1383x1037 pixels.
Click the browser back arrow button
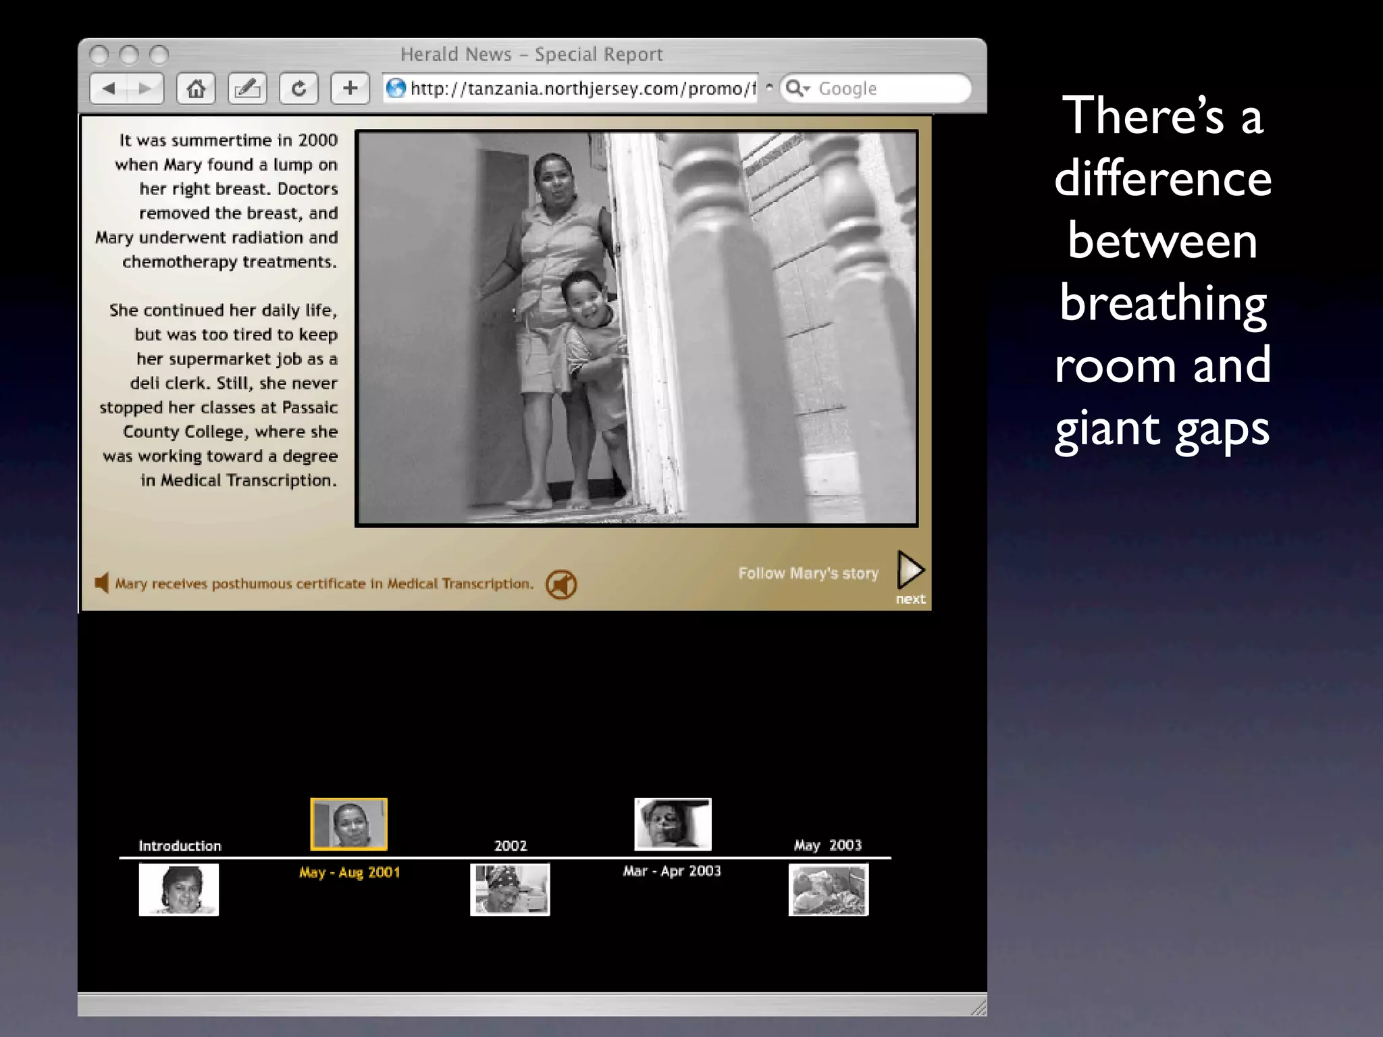(x=109, y=88)
